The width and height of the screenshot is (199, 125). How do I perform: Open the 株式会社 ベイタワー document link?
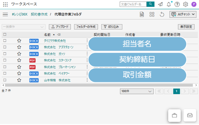[57, 74]
